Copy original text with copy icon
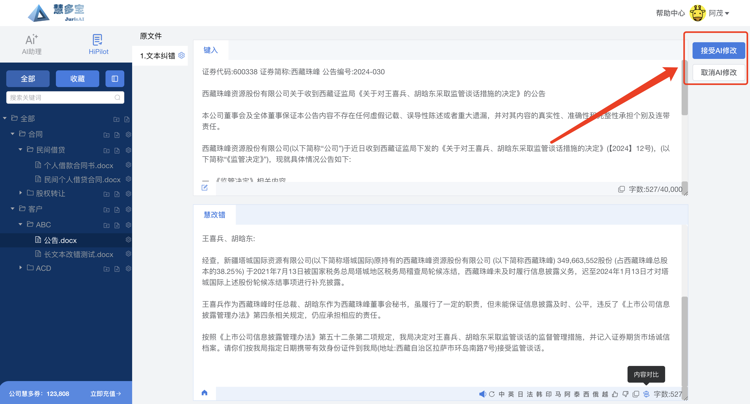750x404 pixels. [x=621, y=189]
